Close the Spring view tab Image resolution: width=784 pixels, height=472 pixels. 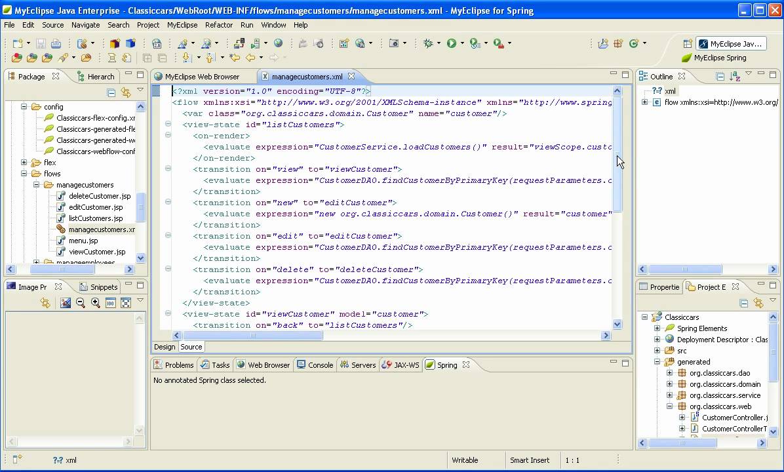tap(466, 364)
